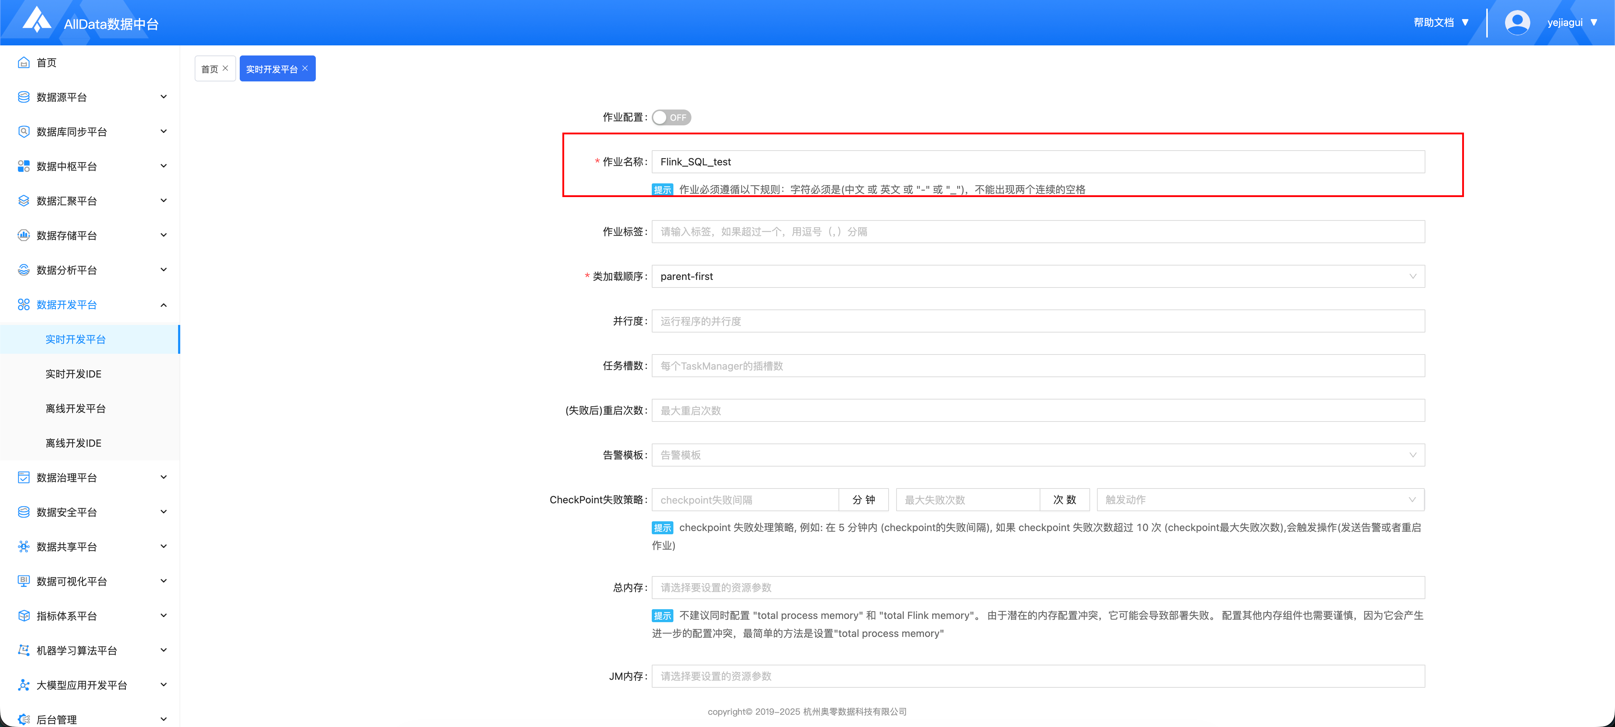The width and height of the screenshot is (1615, 727).
Task: Close the 实时开发平台 tab
Action: coord(305,68)
